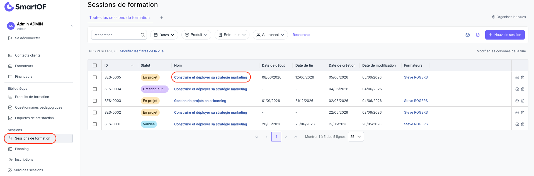
Task: Click the Recherche link
Action: pyautogui.click(x=301, y=35)
